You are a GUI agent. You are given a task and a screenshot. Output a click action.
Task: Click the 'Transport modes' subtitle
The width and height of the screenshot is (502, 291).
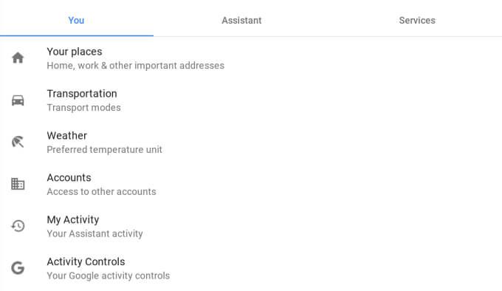point(84,108)
